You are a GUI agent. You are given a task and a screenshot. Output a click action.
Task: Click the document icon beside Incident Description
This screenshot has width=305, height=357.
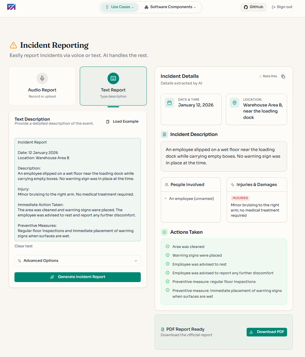[164, 134]
